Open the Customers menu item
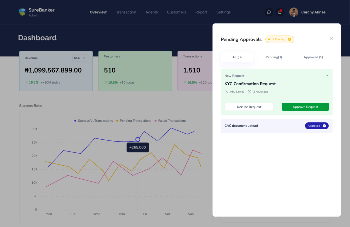 [177, 12]
